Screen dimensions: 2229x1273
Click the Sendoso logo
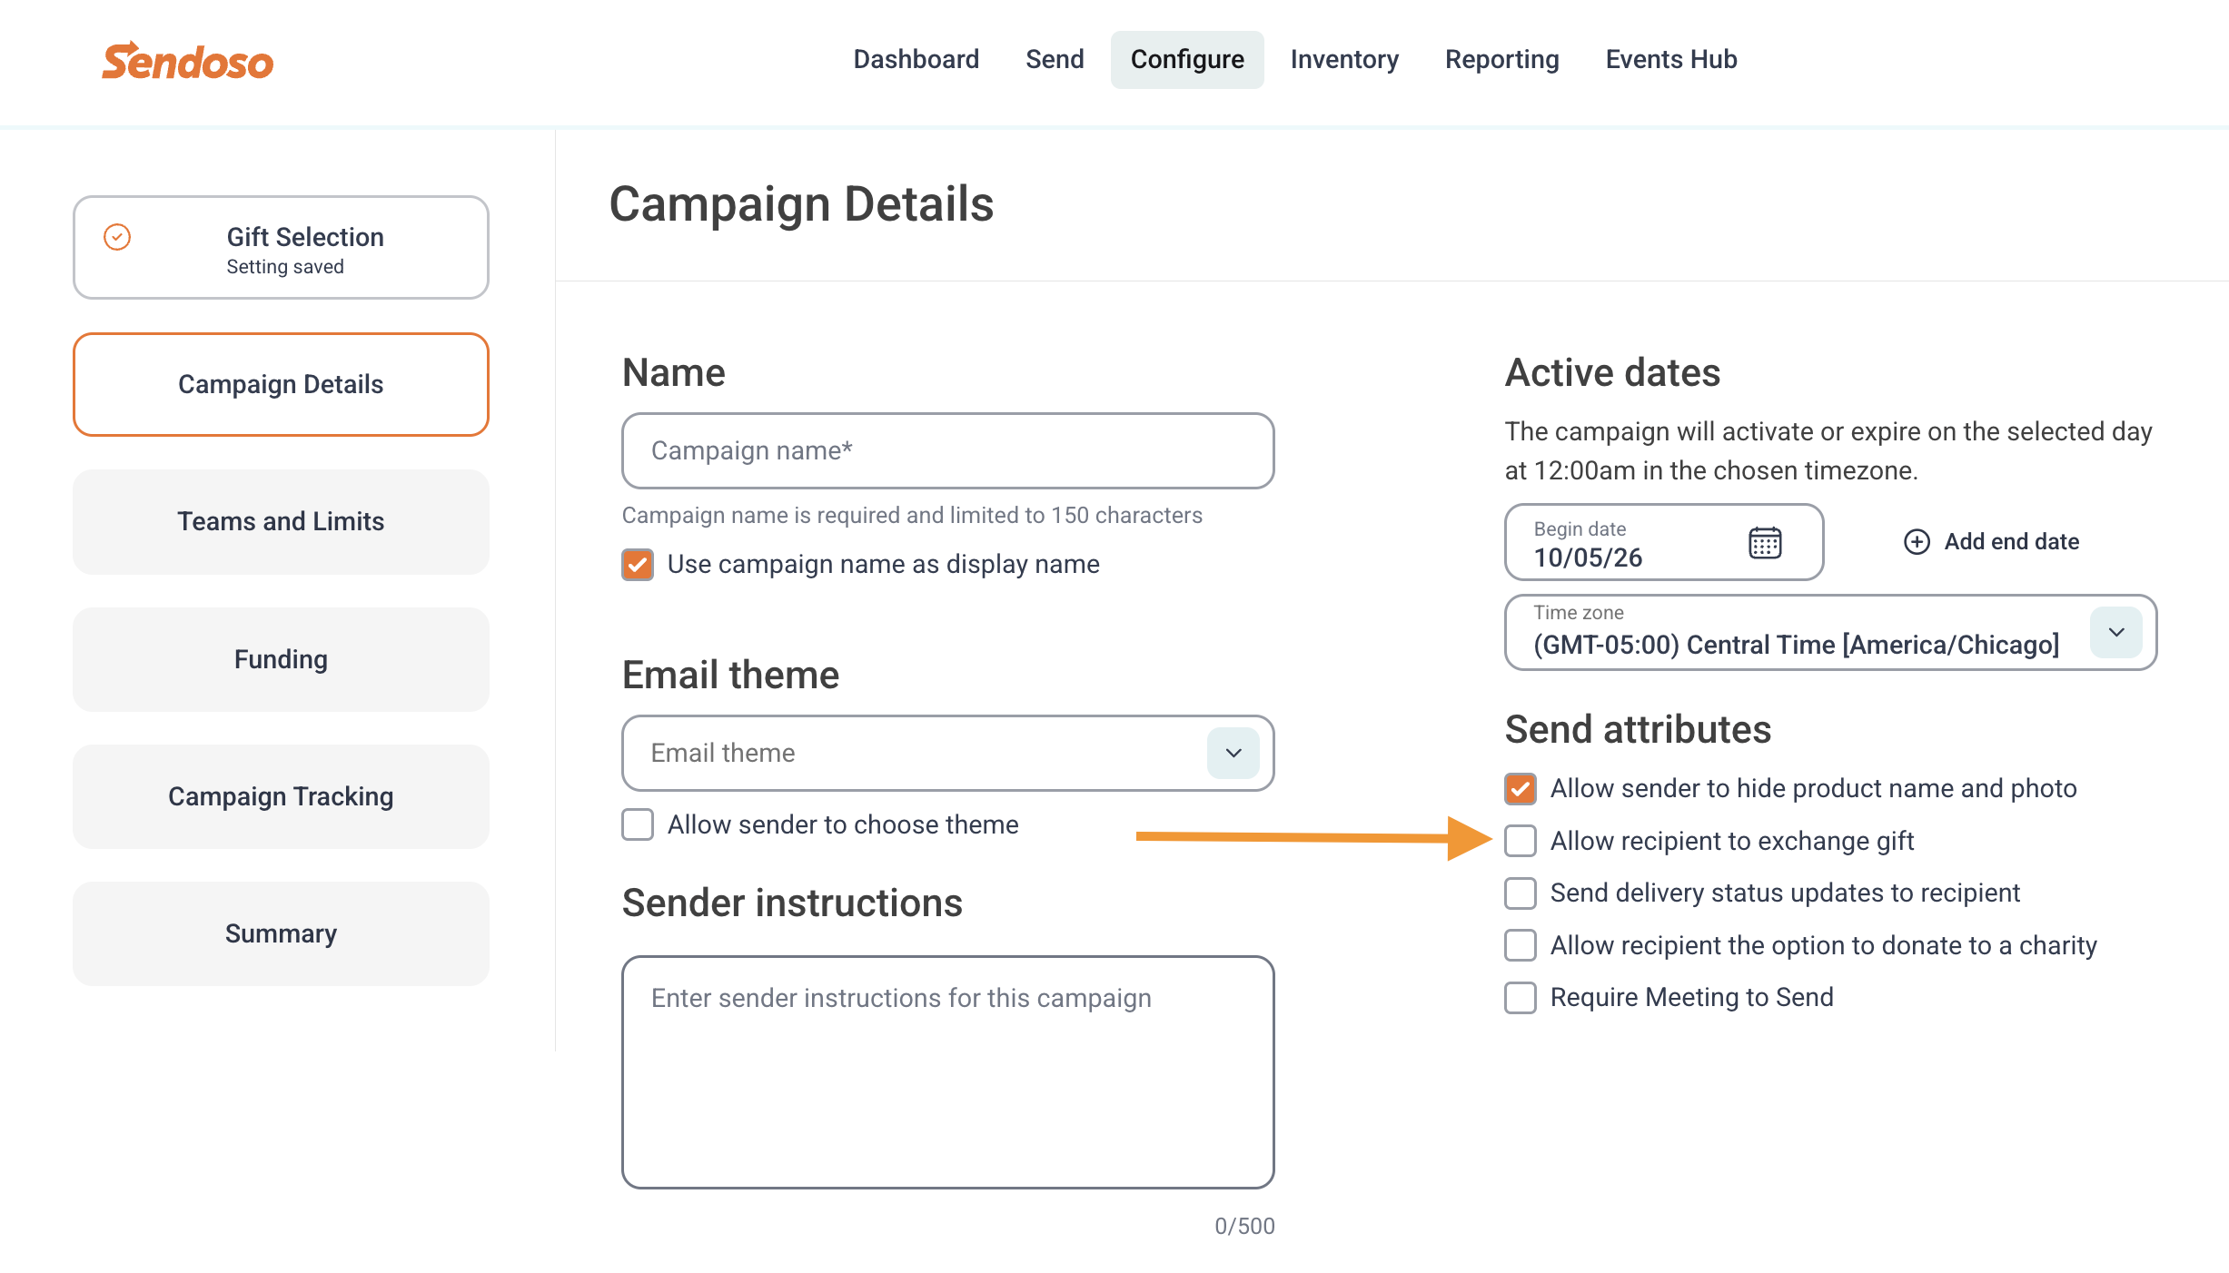pos(187,61)
